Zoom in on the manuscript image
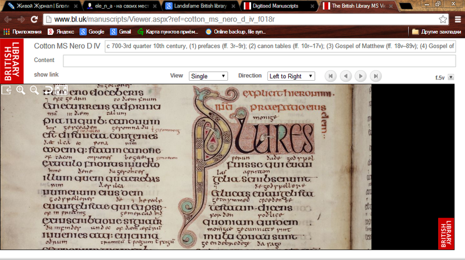This screenshot has height=260, width=465. (20, 90)
